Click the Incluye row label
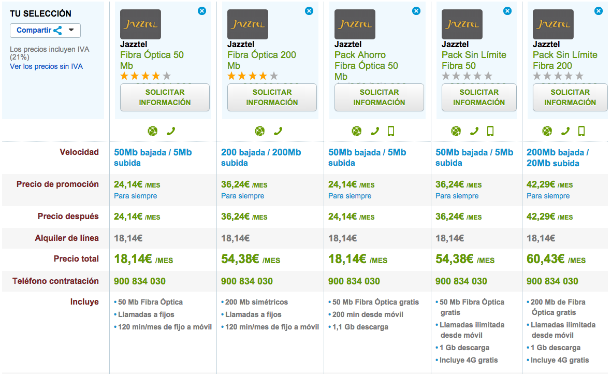Screen dimensions: 611x374 [x=84, y=301]
